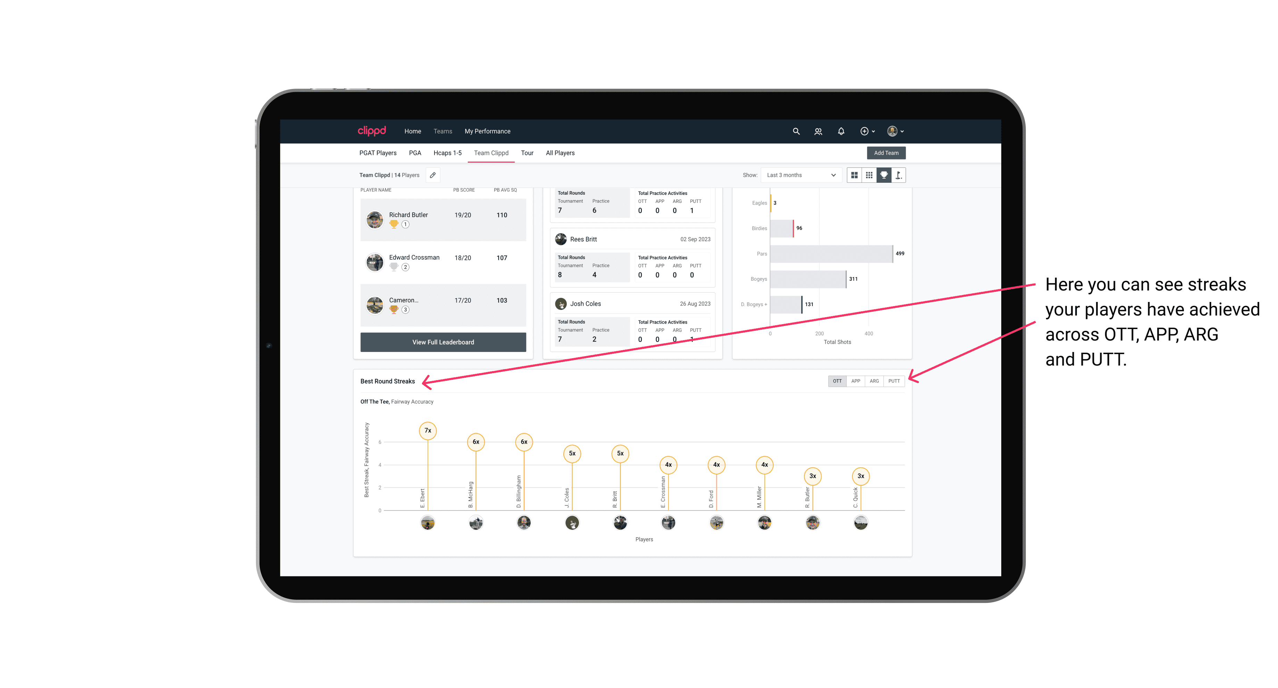1278x688 pixels.
Task: Open the search icon in navbar
Action: 795,131
